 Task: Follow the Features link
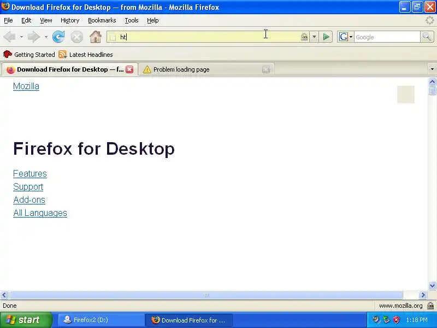[30, 173]
